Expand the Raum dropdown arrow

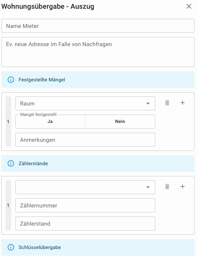(148, 103)
